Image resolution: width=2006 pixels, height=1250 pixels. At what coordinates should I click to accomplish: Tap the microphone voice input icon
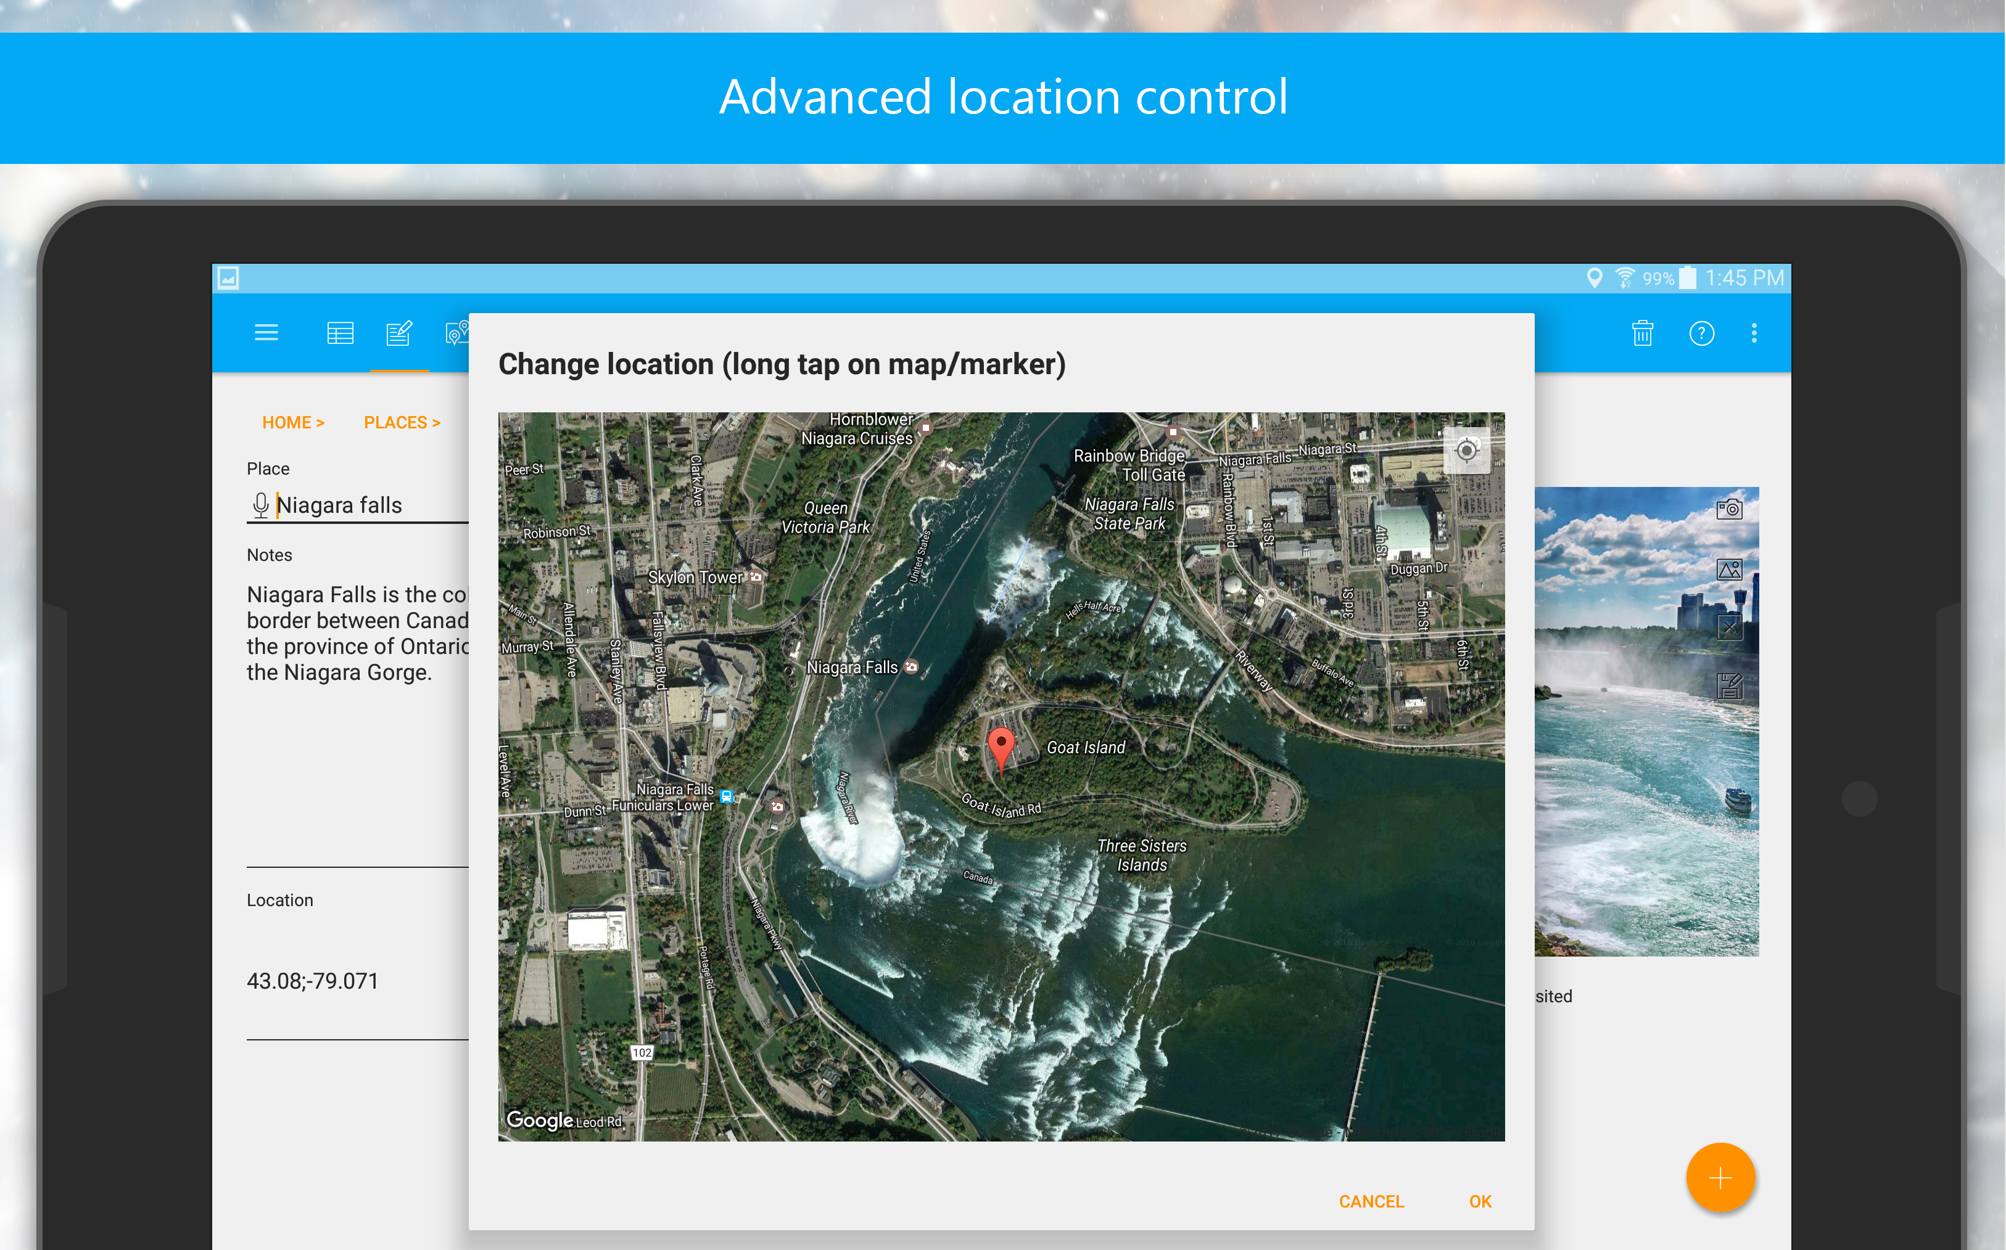click(x=260, y=505)
